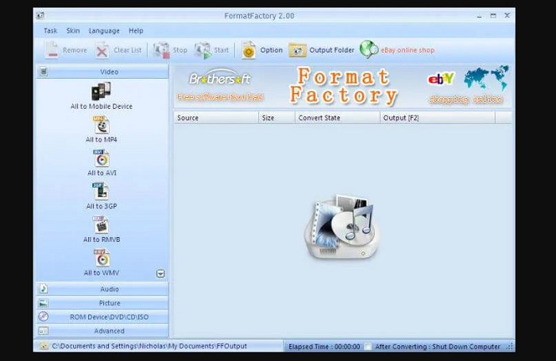Viewport: 556px width, 361px height.
Task: Open Option settings gear icon
Action: click(x=249, y=50)
